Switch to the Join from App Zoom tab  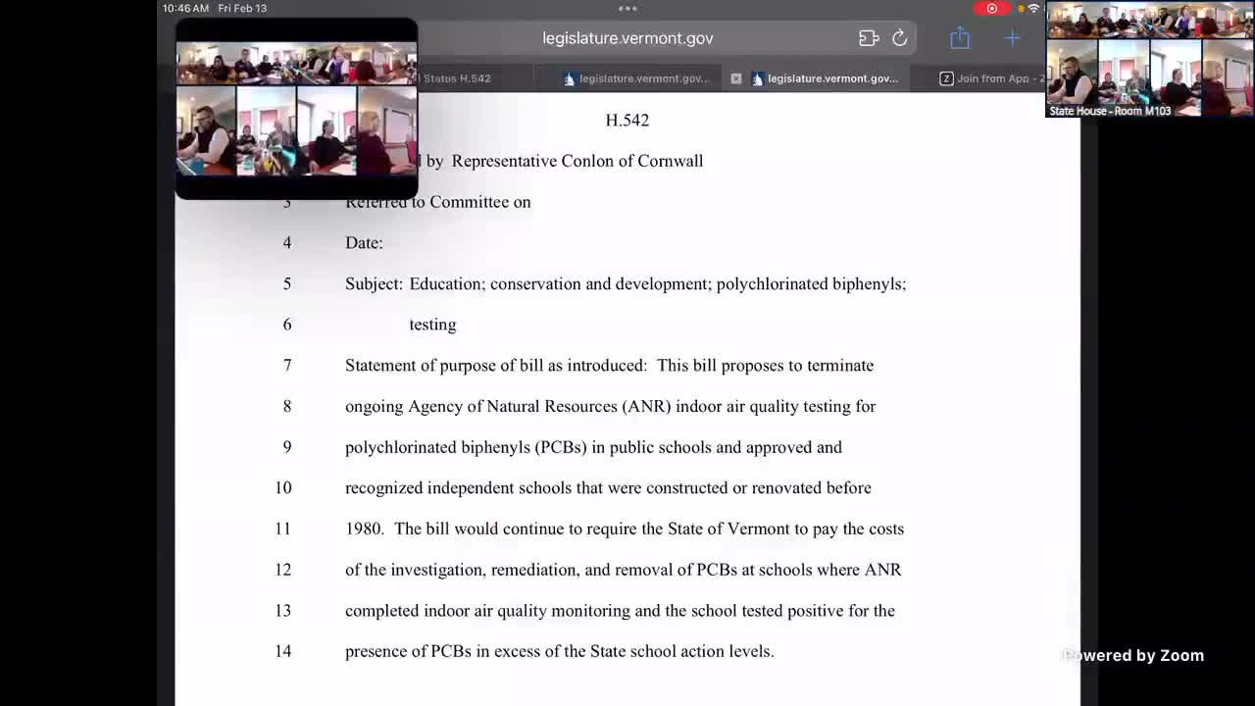pyautogui.click(x=990, y=78)
